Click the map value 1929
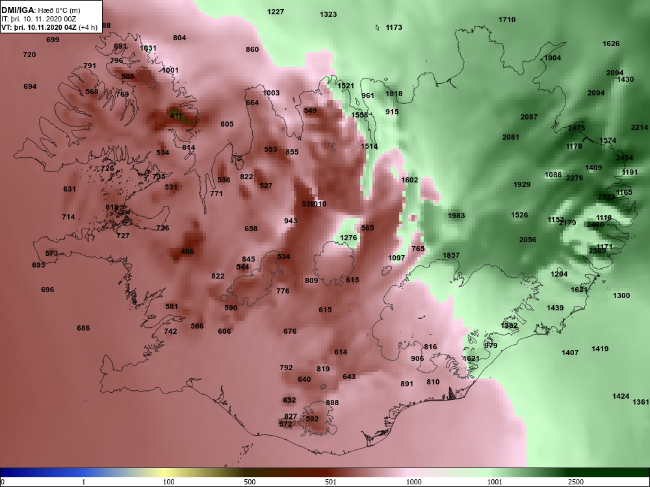The image size is (650, 487). 522,184
